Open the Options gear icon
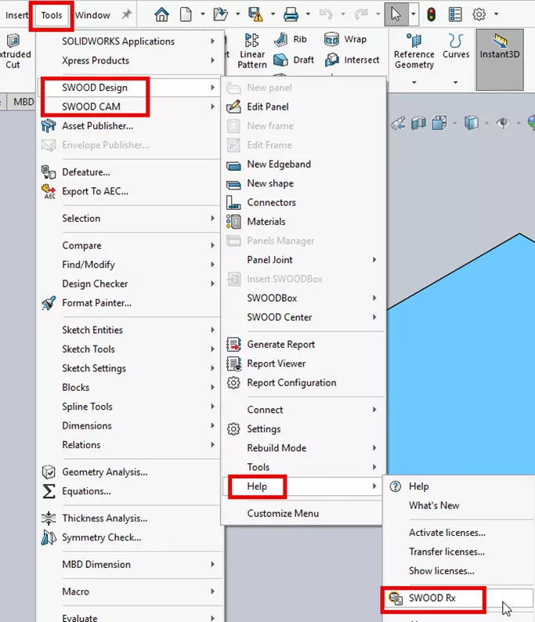 pyautogui.click(x=479, y=14)
